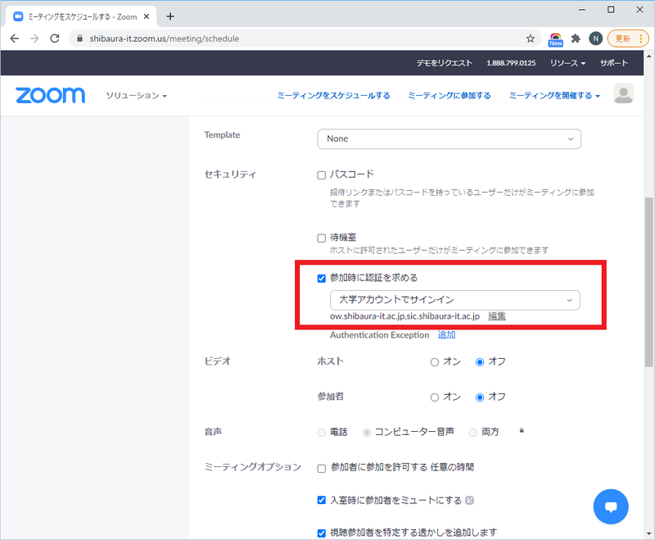Go back with the browser back arrow
Screen dimensions: 655x540
coord(15,39)
